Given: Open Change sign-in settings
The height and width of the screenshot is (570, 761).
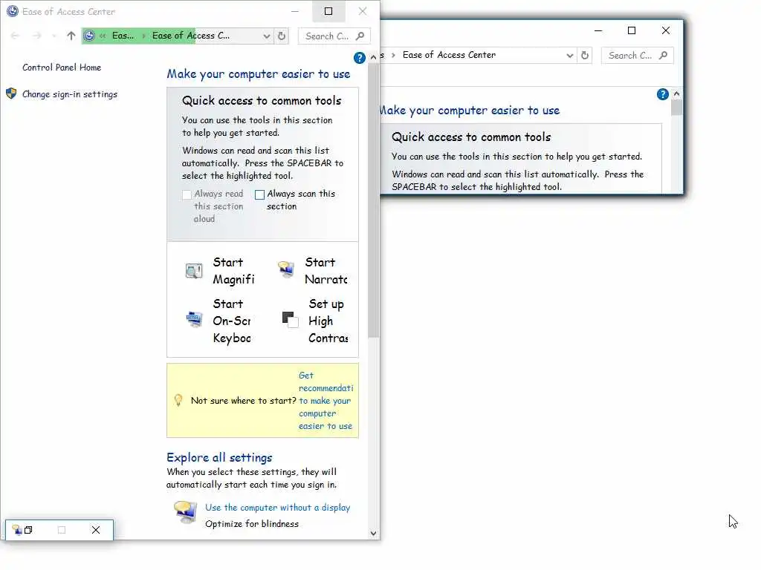Looking at the screenshot, I should pyautogui.click(x=70, y=94).
